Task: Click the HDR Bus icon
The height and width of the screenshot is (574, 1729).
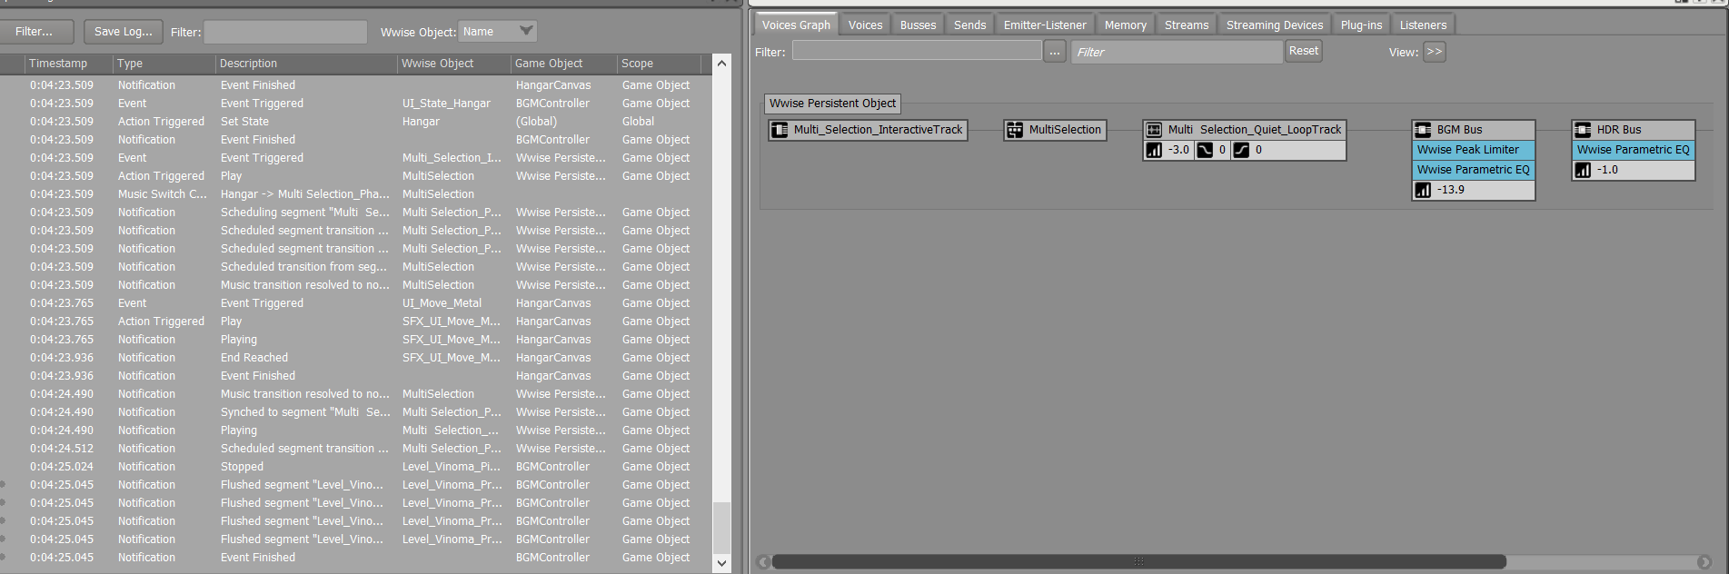Action: click(x=1583, y=130)
